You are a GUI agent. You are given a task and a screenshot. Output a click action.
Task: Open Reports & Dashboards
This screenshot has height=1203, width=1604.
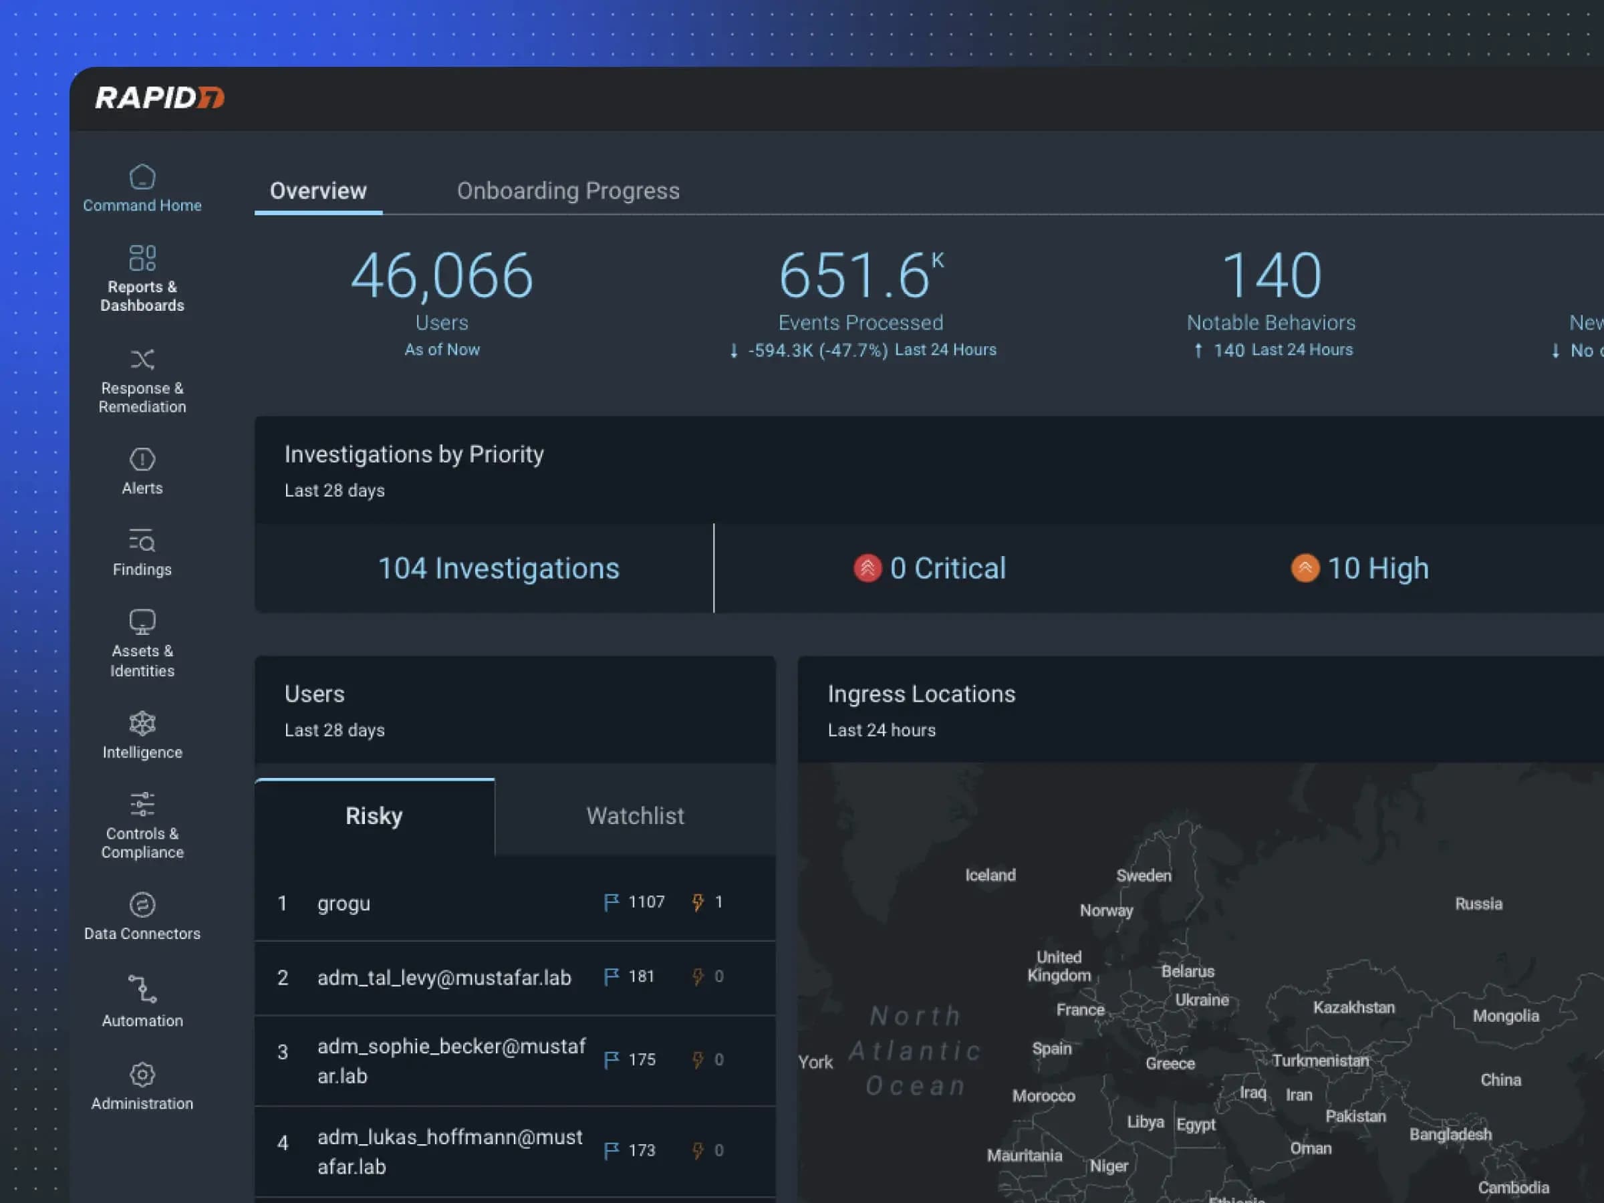(x=142, y=278)
